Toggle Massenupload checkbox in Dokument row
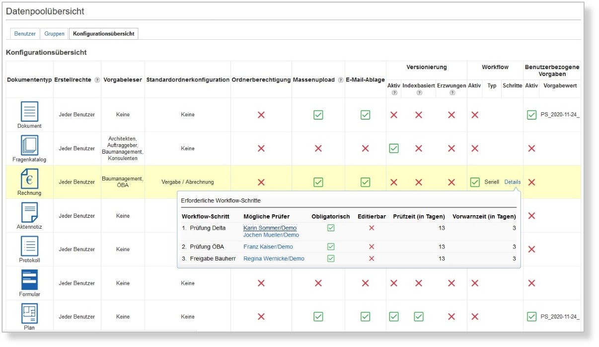599x347 pixels. [318, 115]
